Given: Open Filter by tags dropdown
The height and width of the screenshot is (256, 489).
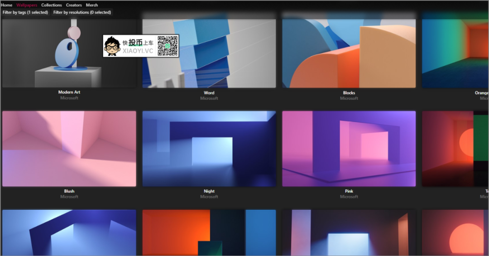Looking at the screenshot, I should [x=25, y=12].
